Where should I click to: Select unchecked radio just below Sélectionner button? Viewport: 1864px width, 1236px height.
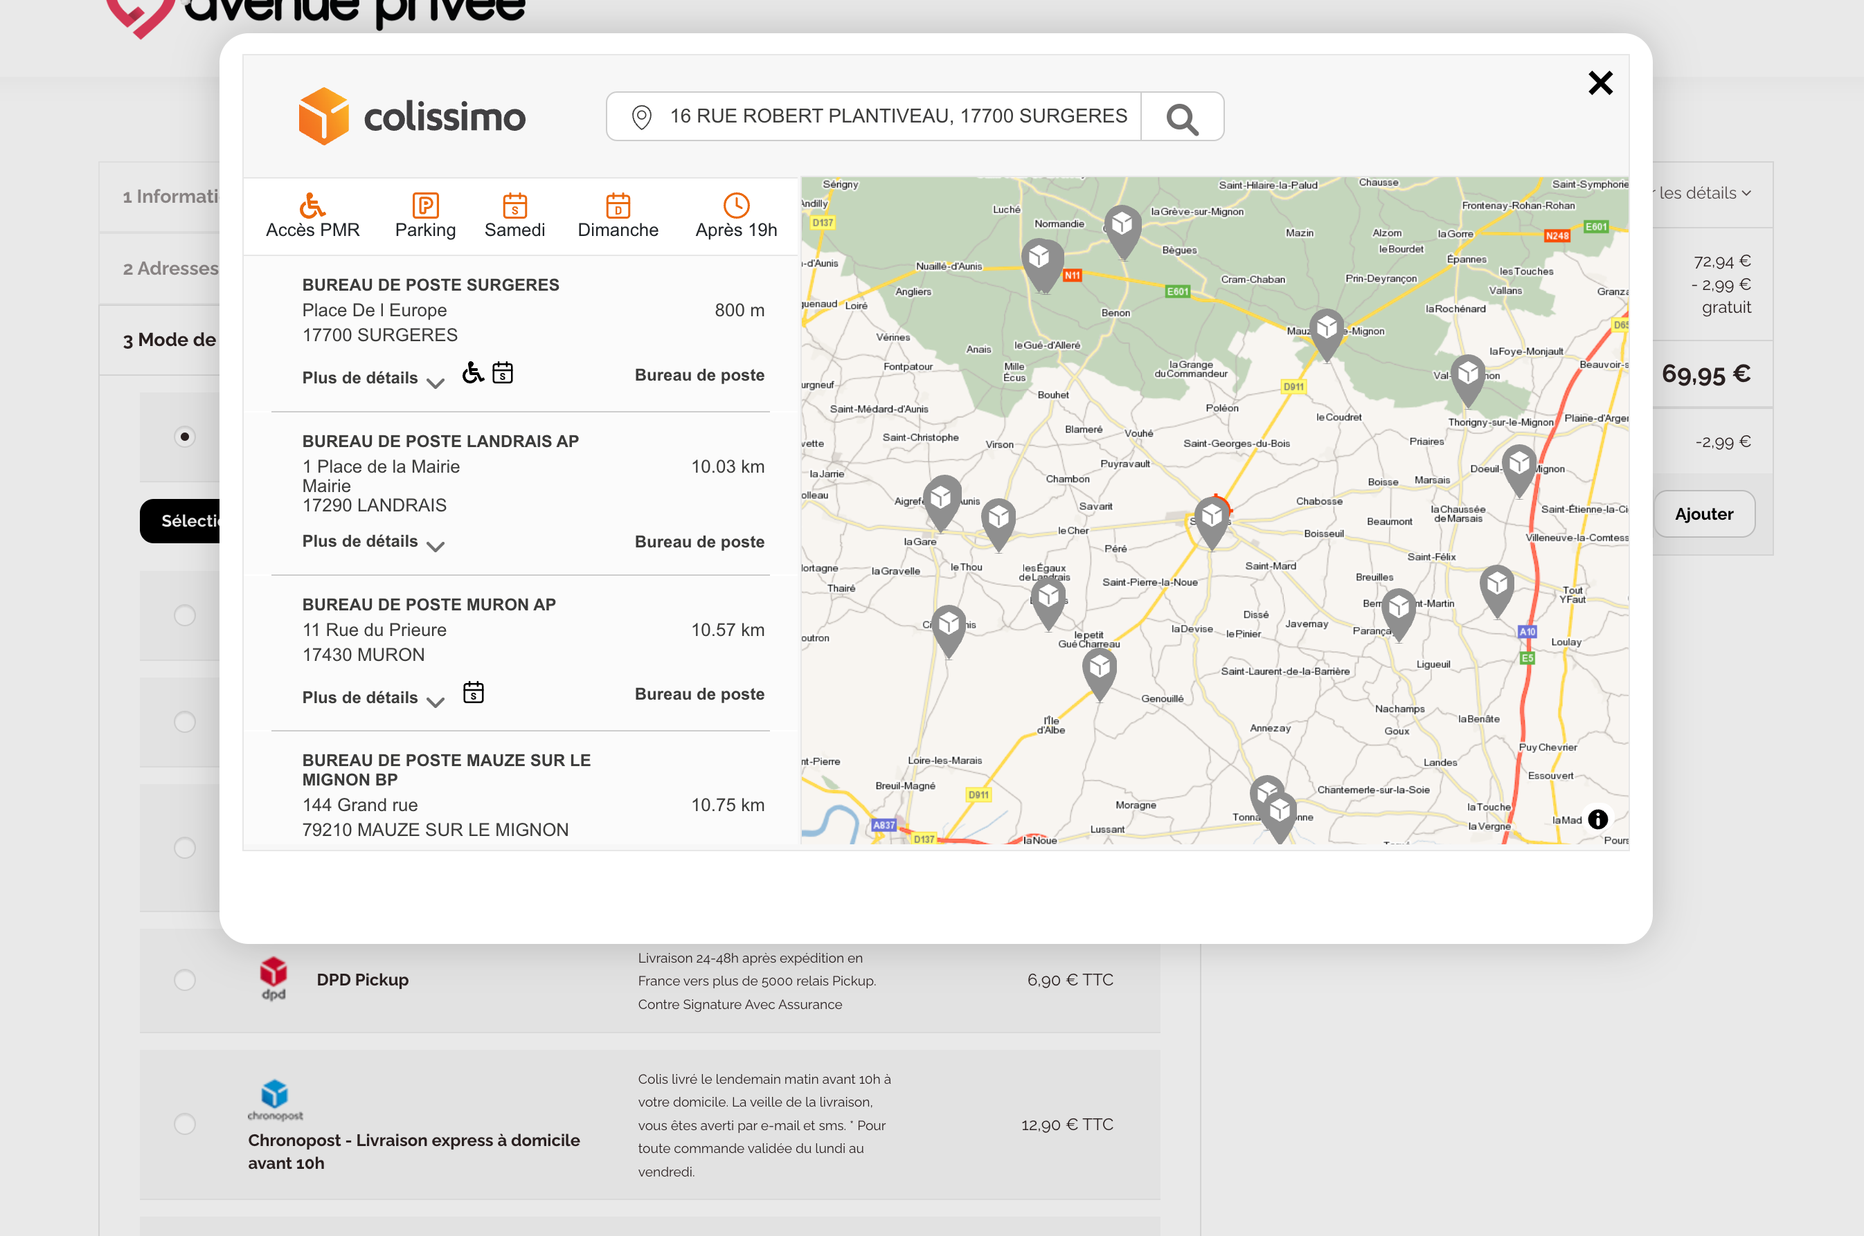pyautogui.click(x=184, y=615)
